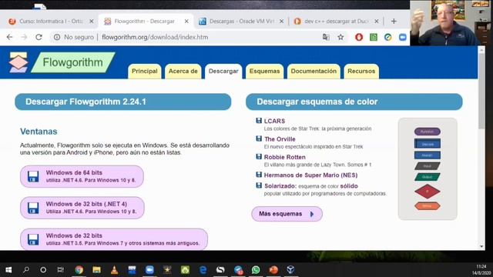Open the Esquemas site tab
The width and height of the screenshot is (493, 277).
pos(264,72)
